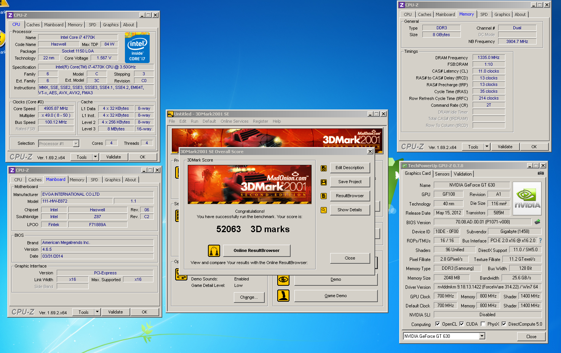This screenshot has height=353, width=561.
Task: Click the Register menu item
Action: point(260,121)
